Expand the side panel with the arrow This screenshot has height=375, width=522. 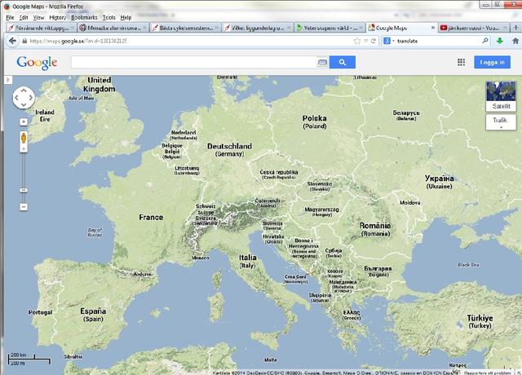point(8,80)
